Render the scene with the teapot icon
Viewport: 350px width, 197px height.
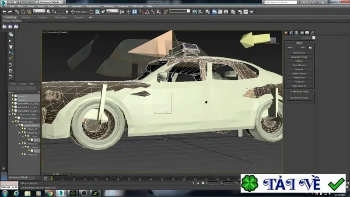[252, 12]
